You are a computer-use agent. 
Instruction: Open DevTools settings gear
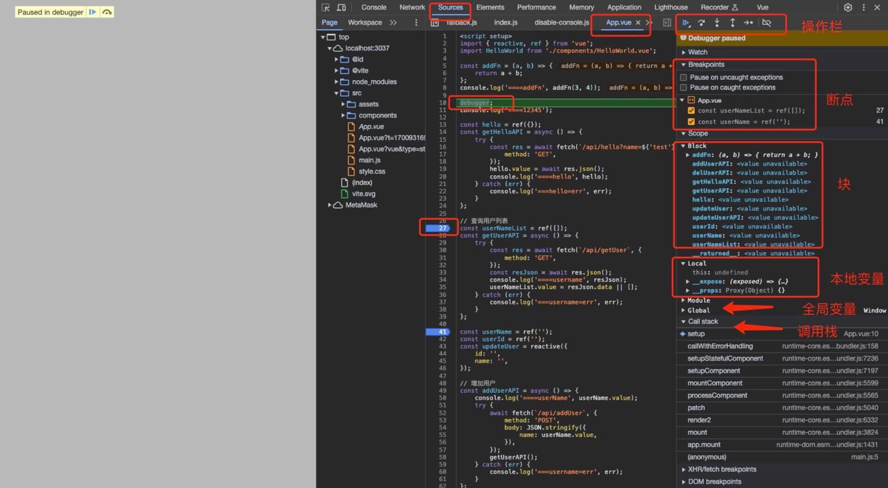pos(848,7)
